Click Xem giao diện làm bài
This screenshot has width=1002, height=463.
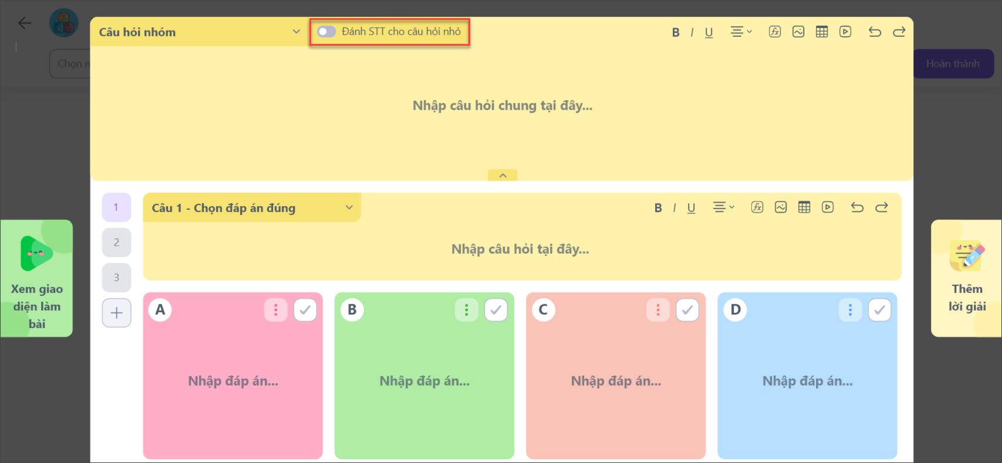36,278
